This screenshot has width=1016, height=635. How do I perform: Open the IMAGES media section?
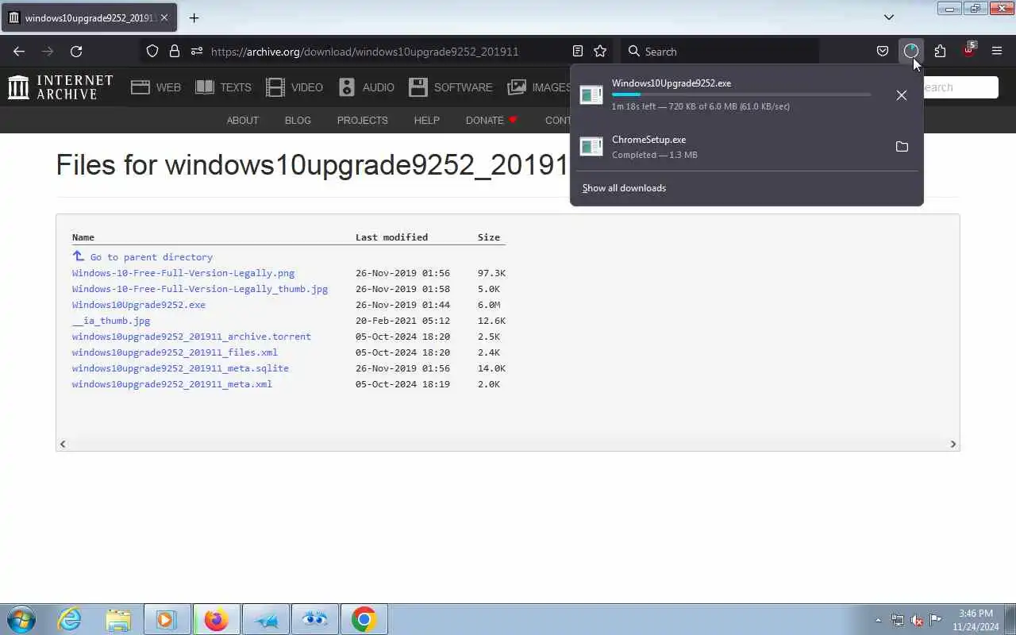(x=539, y=87)
